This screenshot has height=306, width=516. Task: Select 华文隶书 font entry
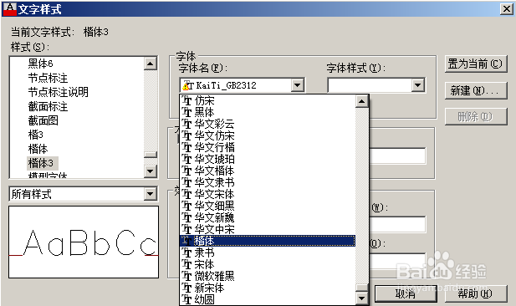click(x=268, y=182)
